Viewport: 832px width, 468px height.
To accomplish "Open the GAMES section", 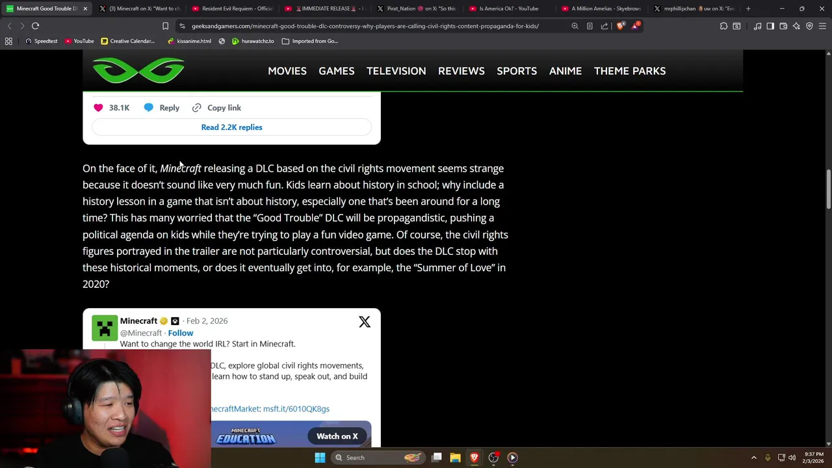I will tap(336, 71).
